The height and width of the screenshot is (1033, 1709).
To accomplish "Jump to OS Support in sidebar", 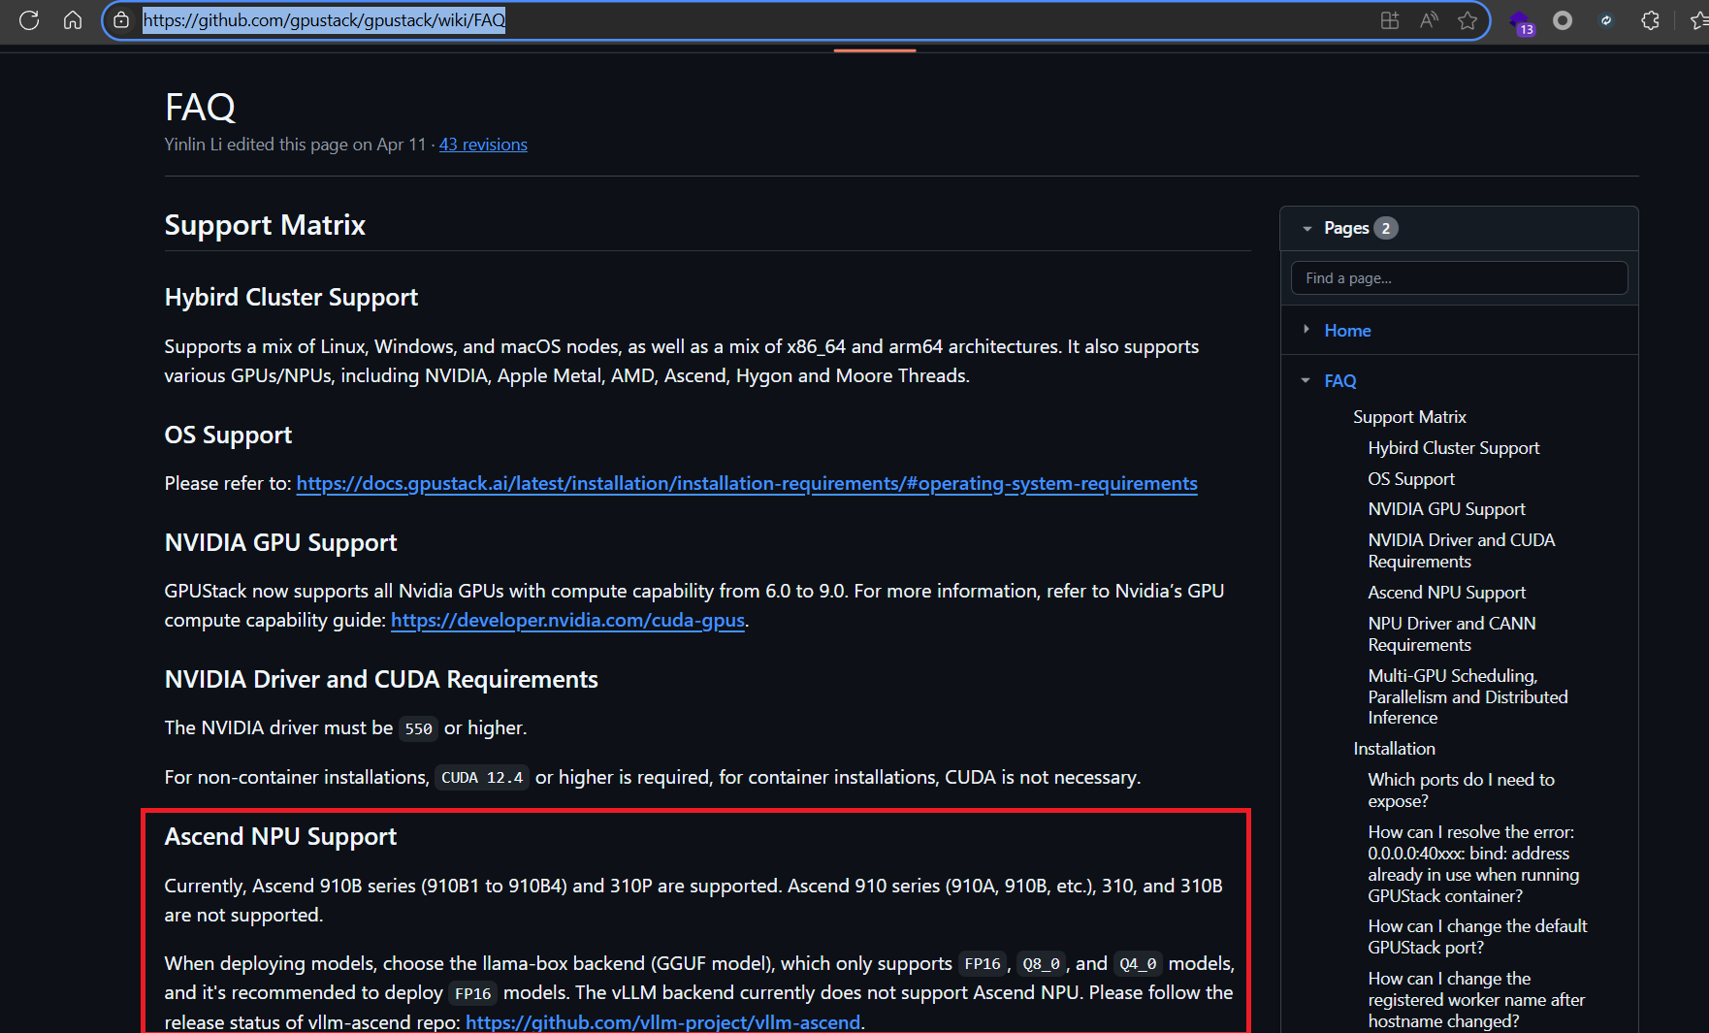I will point(1410,479).
